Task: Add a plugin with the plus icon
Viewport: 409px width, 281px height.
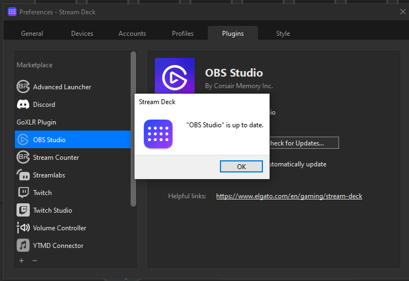Action: pyautogui.click(x=21, y=261)
